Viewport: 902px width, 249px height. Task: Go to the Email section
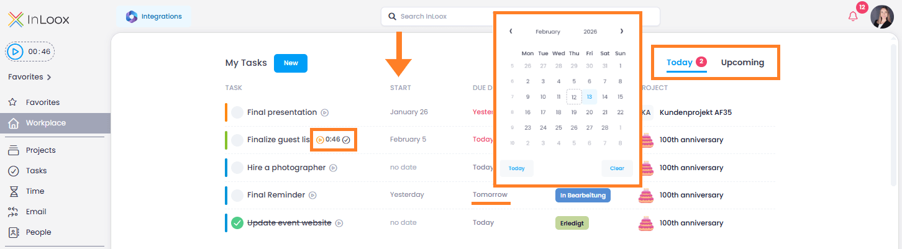tap(36, 212)
